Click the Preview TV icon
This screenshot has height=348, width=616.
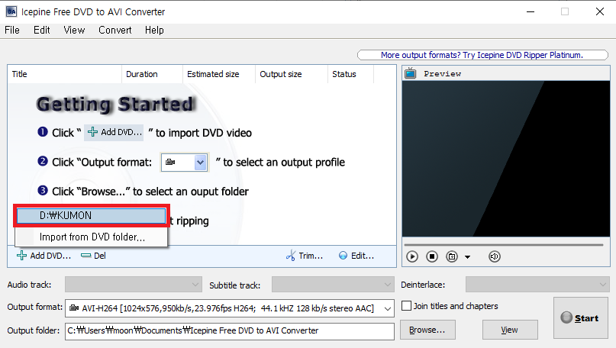(x=411, y=73)
